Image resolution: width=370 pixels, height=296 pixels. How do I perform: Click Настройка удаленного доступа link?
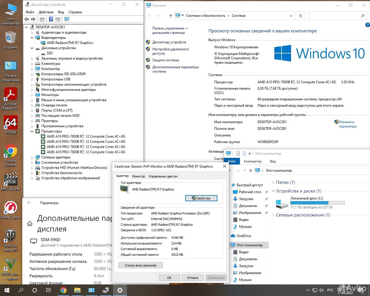pos(170,51)
